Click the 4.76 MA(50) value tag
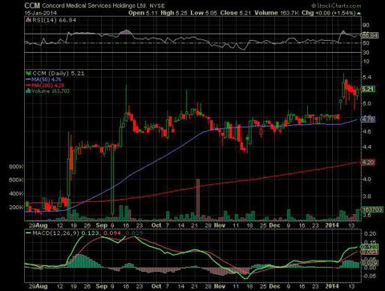This screenshot has width=385, height=291. point(368,119)
